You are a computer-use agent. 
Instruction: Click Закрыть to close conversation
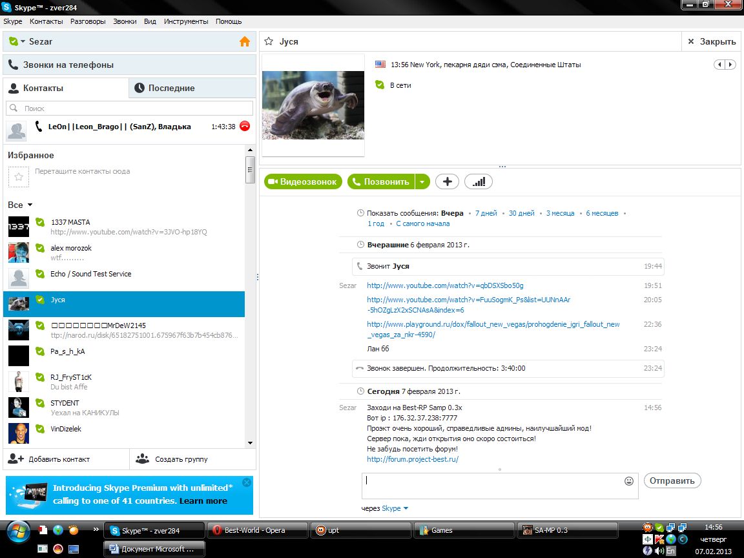tap(712, 42)
